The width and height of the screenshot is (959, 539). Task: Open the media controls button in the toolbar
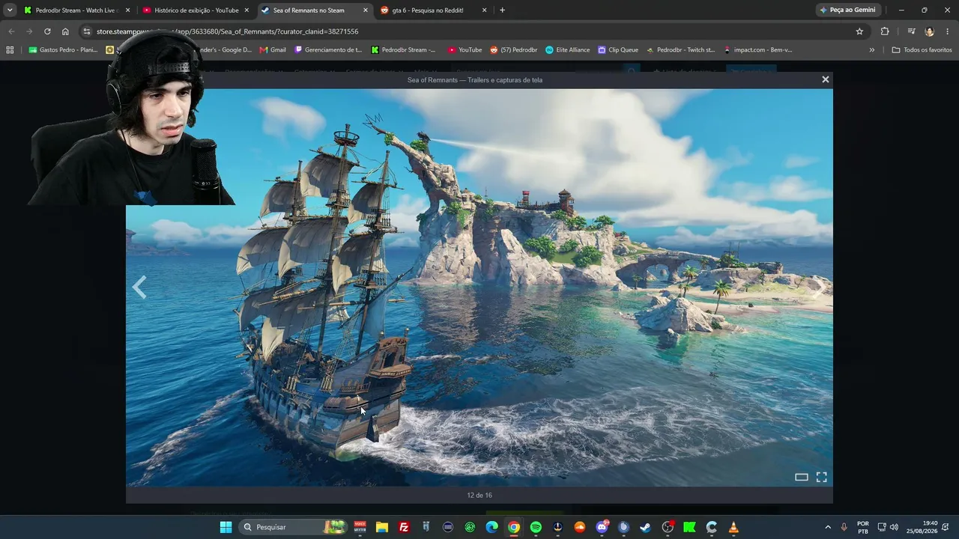[x=911, y=31]
